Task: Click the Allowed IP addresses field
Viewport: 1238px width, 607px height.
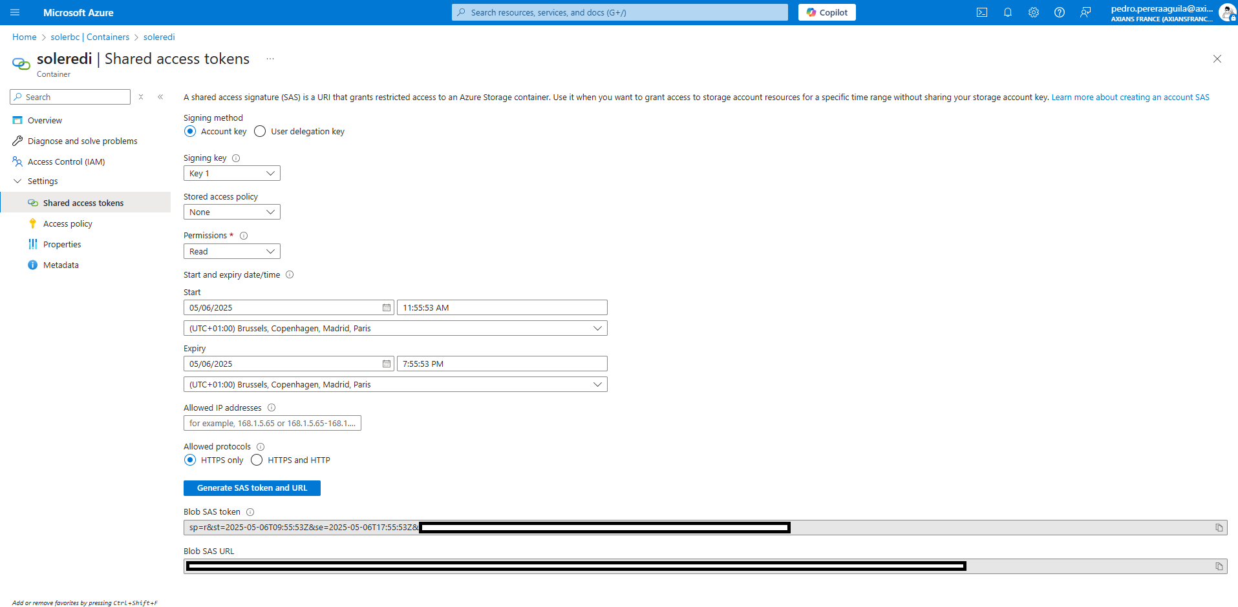Action: 272,424
